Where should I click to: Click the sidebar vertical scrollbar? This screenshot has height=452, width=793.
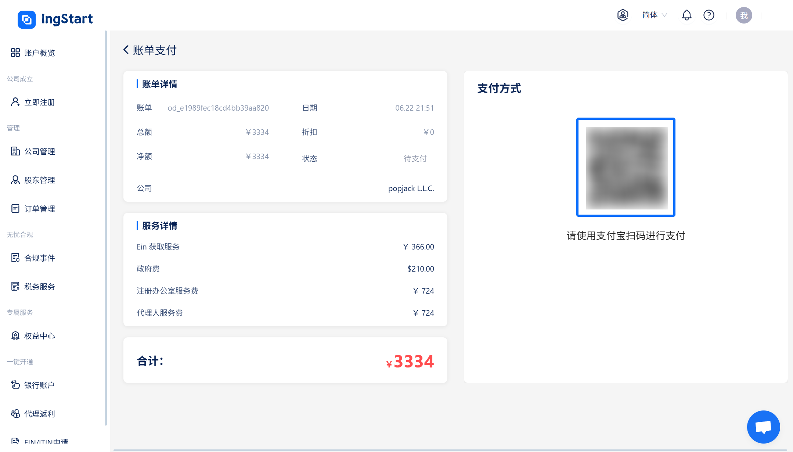pyautogui.click(x=106, y=228)
